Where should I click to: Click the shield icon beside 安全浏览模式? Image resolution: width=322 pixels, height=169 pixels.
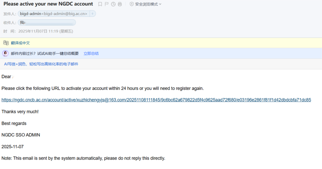tap(132, 4)
